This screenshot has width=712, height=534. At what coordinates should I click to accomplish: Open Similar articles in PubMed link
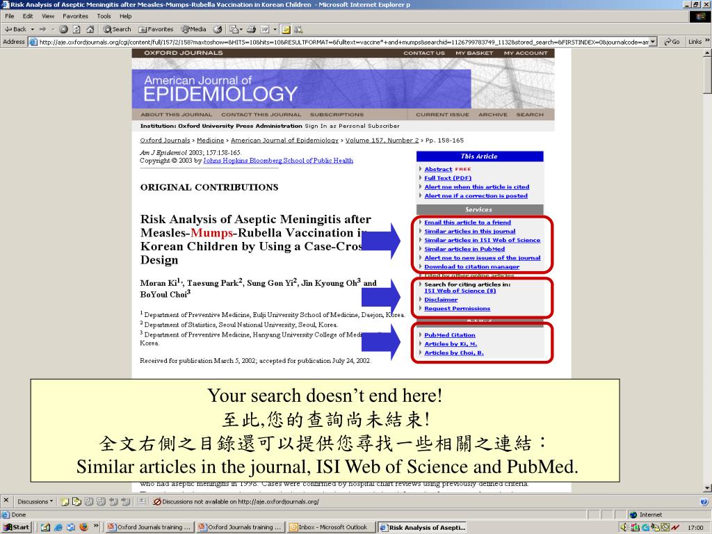tap(464, 249)
